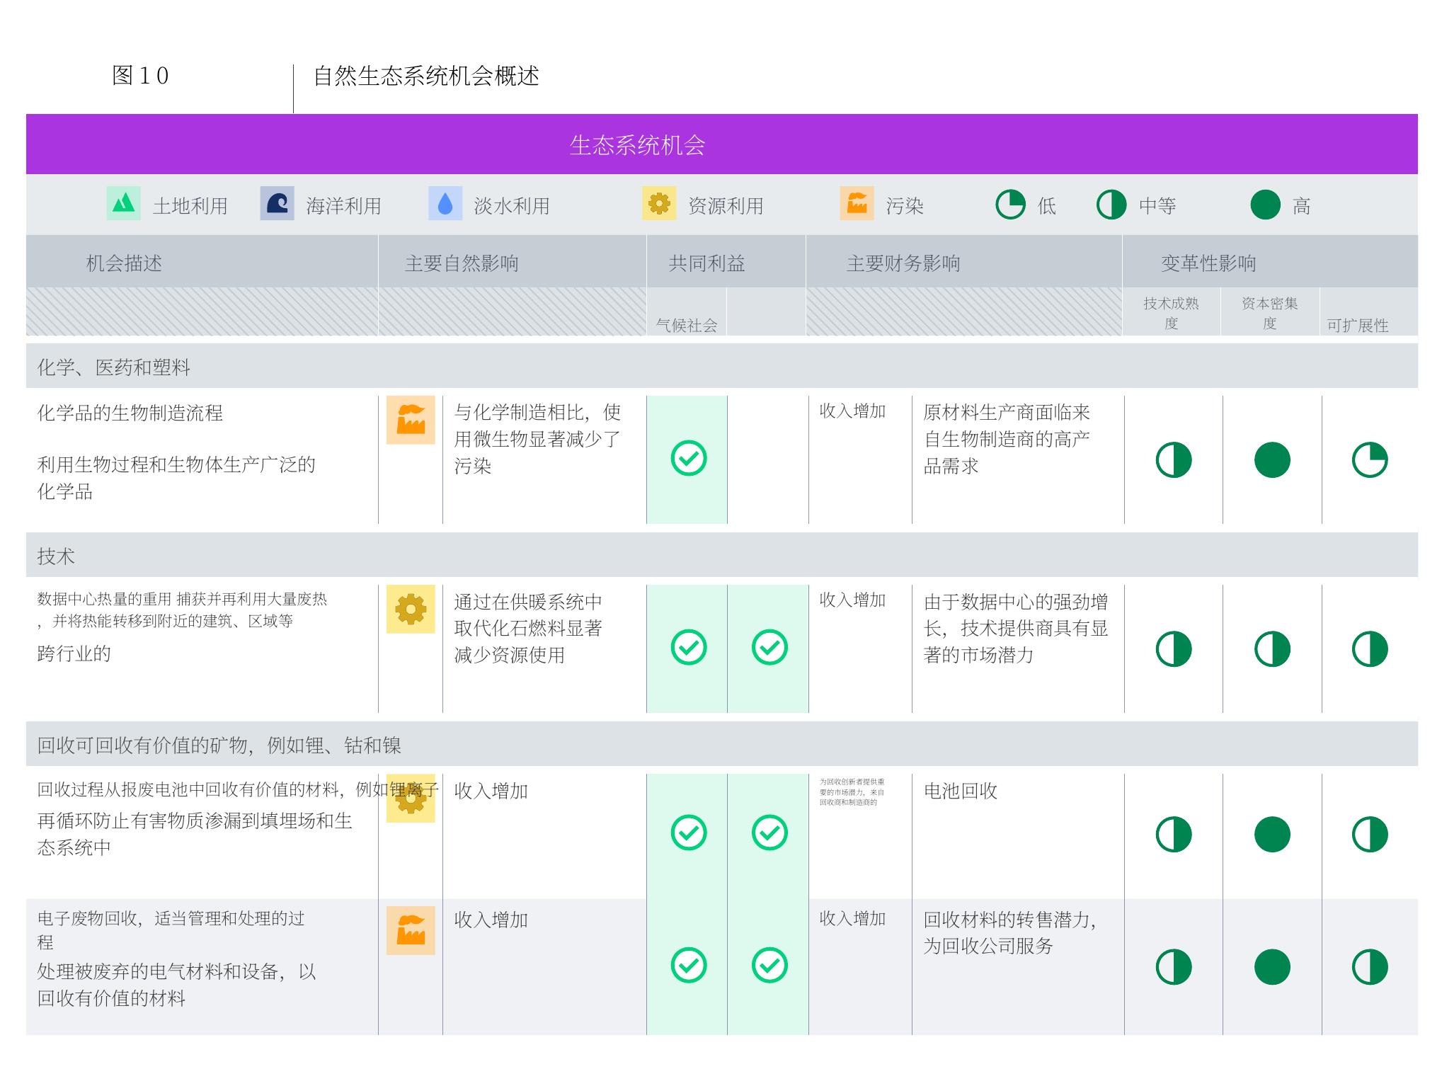Click the text 利用生物过程和生物体生产广泛的化学品

coord(176,478)
